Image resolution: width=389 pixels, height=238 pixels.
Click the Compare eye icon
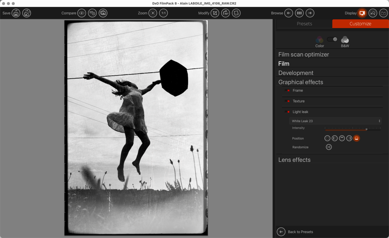click(81, 13)
